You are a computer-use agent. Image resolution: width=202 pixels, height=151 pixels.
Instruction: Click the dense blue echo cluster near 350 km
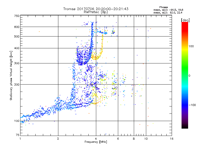tap(83, 56)
